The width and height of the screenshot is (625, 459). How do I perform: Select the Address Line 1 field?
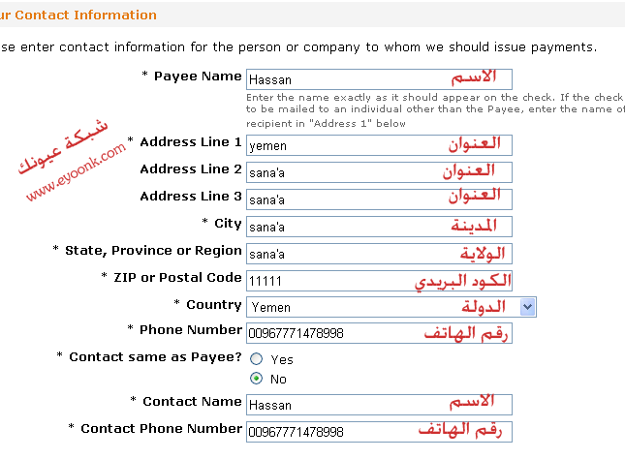coord(379,145)
